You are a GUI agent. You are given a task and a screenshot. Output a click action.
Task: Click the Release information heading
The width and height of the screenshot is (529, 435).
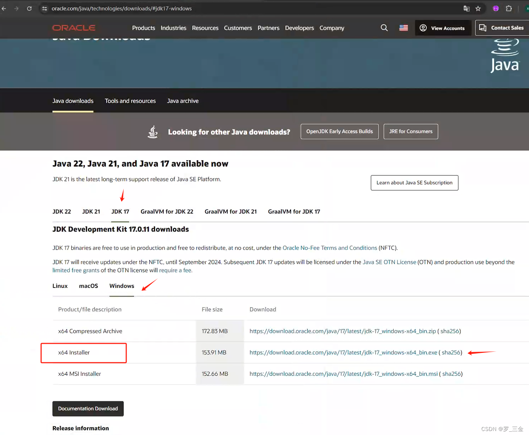click(81, 428)
